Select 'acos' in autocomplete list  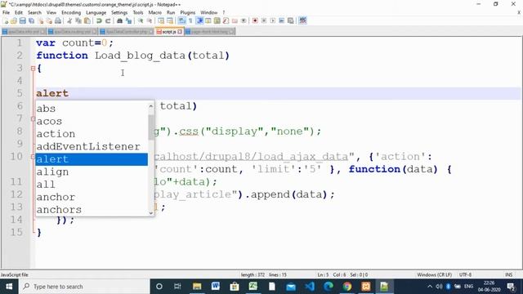click(92, 122)
